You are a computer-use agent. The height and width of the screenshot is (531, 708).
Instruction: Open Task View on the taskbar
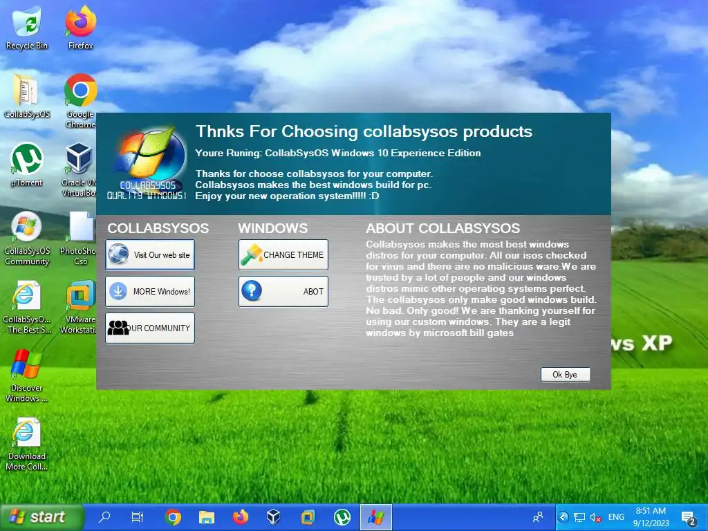[138, 517]
